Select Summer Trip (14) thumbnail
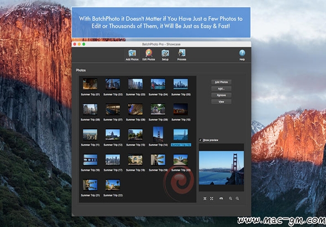The width and height of the screenshot is (326, 227). click(158, 134)
